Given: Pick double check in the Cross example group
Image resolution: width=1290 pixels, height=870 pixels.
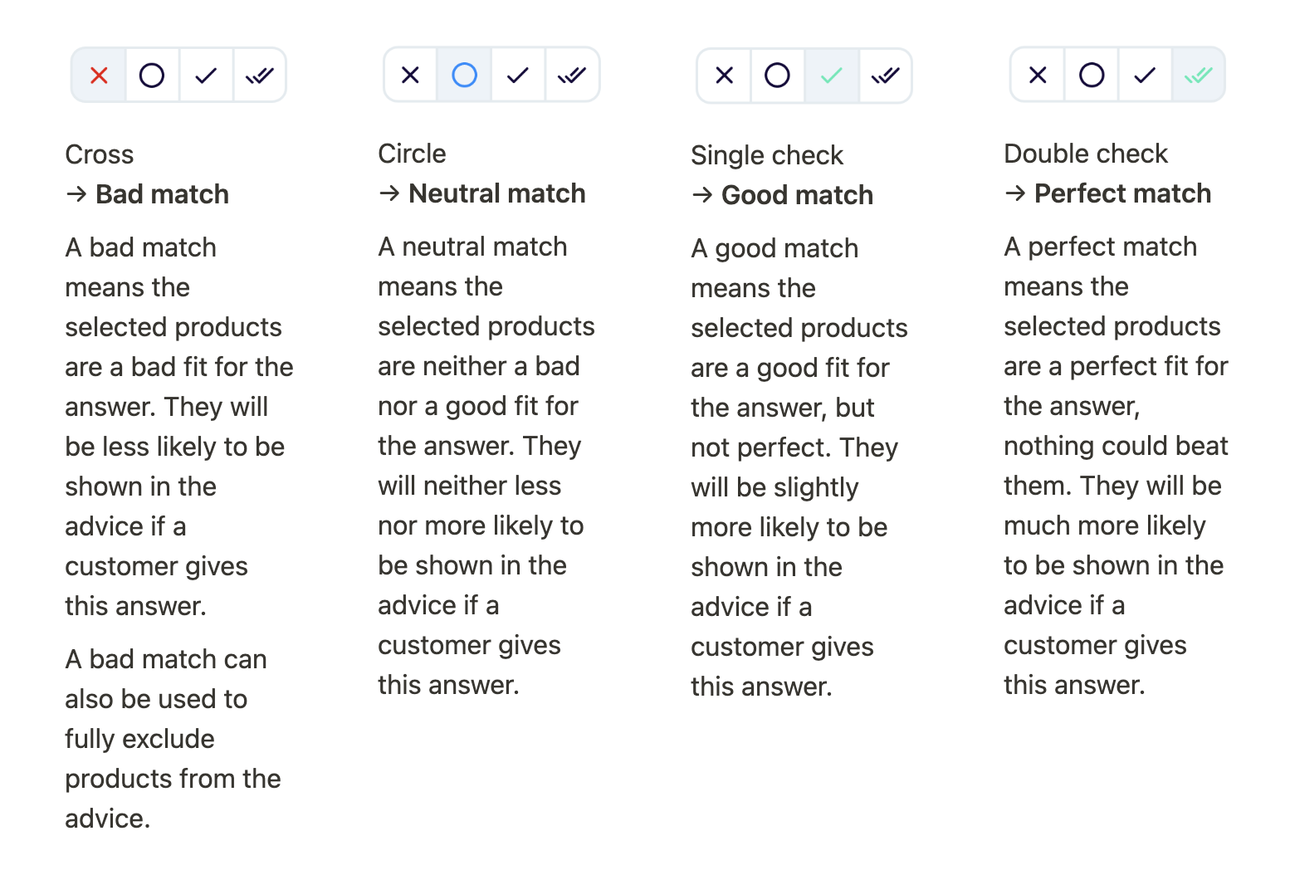Looking at the screenshot, I should click(260, 76).
